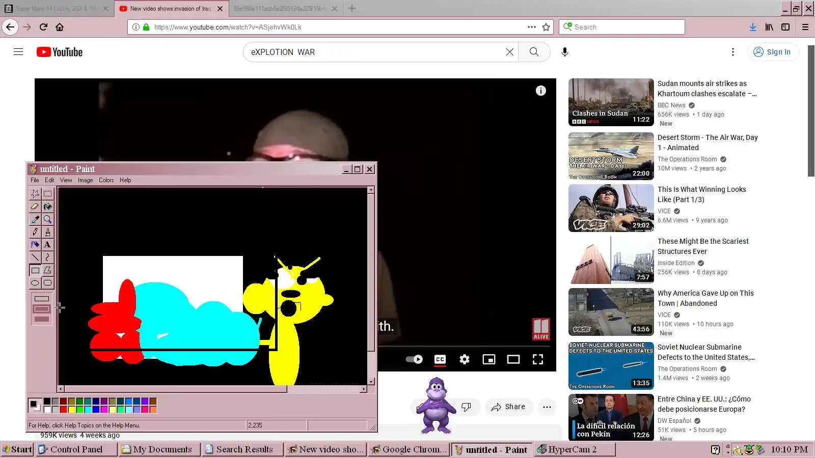Viewport: 815px width, 458px height.
Task: Switch to My Documents taskbar button
Action: pos(159,449)
